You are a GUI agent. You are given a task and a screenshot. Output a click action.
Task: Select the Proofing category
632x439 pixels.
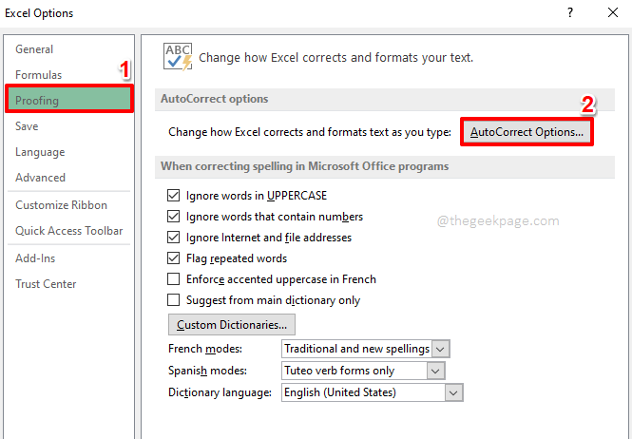tap(68, 100)
